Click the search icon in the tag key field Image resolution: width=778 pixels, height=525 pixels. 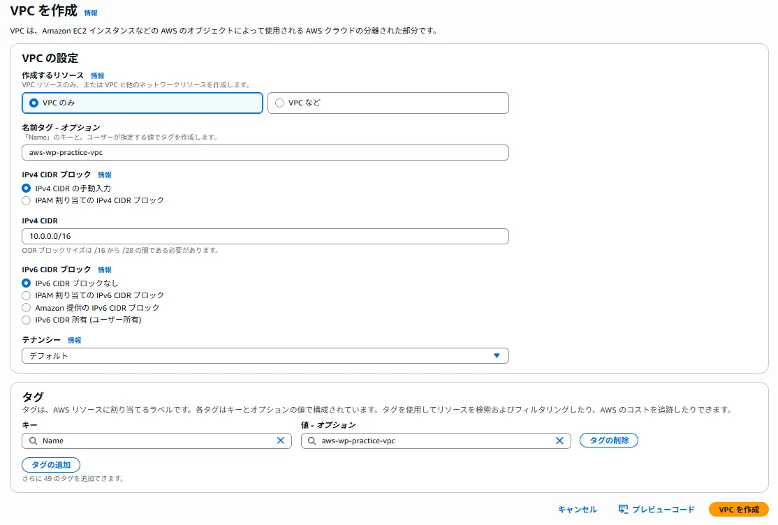click(34, 441)
